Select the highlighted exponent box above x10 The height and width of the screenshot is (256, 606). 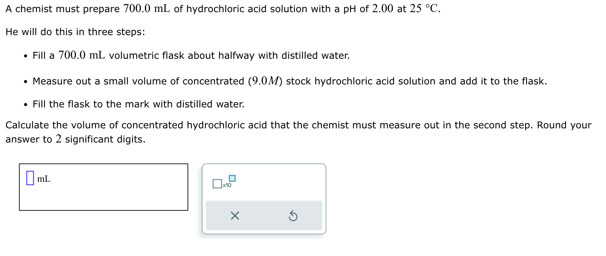[x=232, y=178]
